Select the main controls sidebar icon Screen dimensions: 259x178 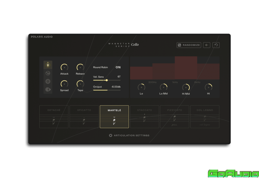(x=48, y=65)
